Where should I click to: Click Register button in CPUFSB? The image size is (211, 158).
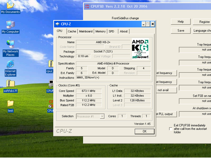click(202, 22)
